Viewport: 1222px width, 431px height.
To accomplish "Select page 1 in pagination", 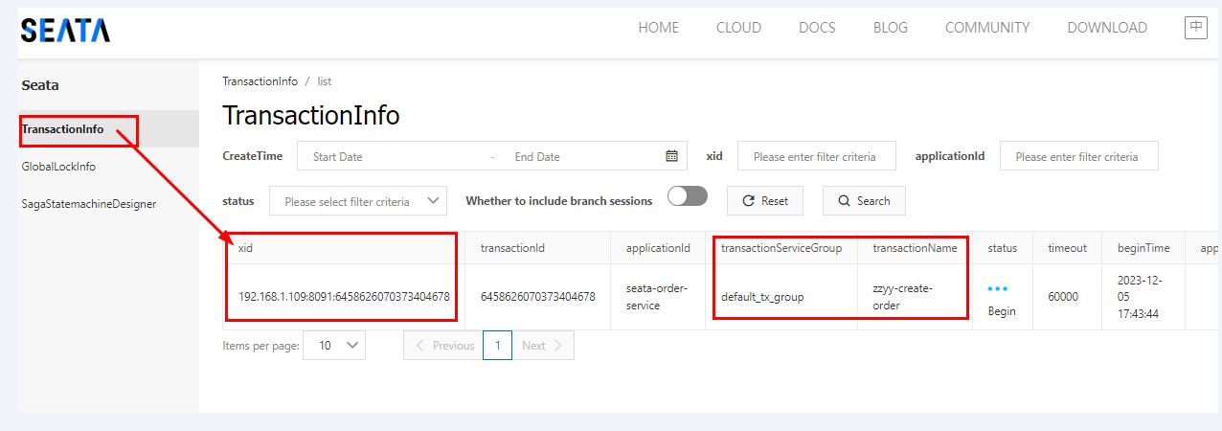I will click(x=497, y=346).
